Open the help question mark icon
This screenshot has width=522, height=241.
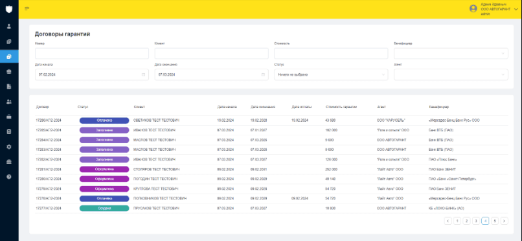coord(9,177)
